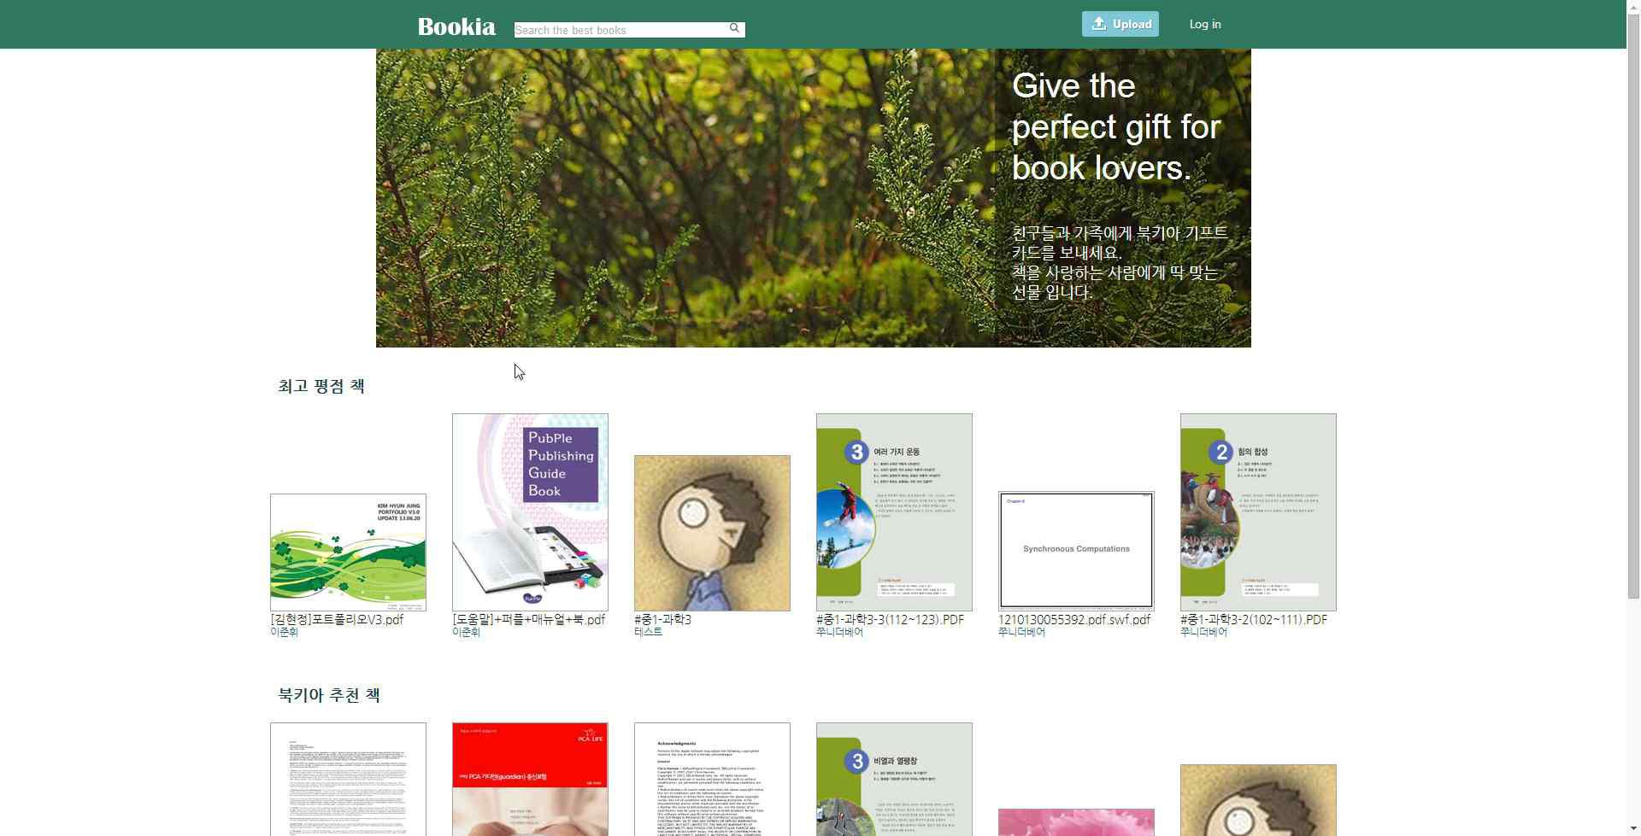Click the gift card hero banner
This screenshot has height=836, width=1641.
pyautogui.click(x=814, y=198)
